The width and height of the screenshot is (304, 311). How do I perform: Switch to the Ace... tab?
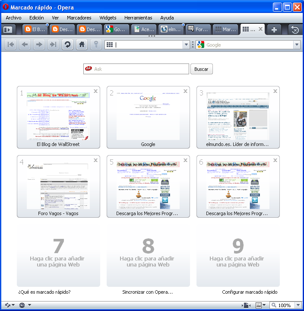tap(144, 29)
